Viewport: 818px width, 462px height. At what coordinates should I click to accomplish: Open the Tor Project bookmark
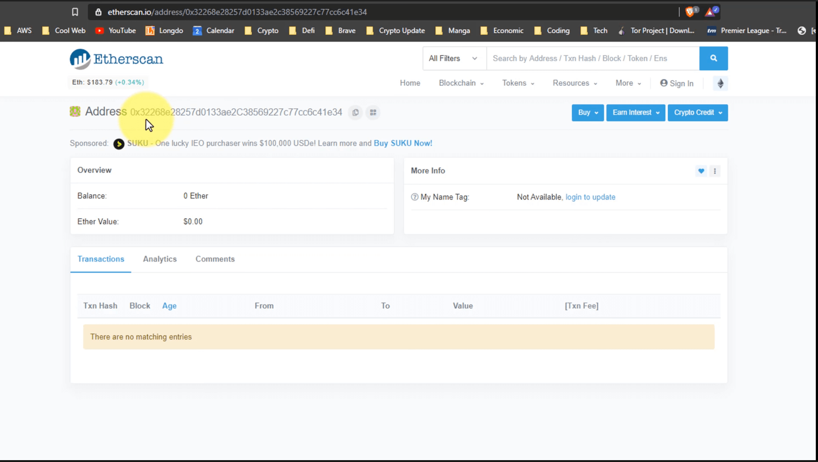(x=656, y=31)
